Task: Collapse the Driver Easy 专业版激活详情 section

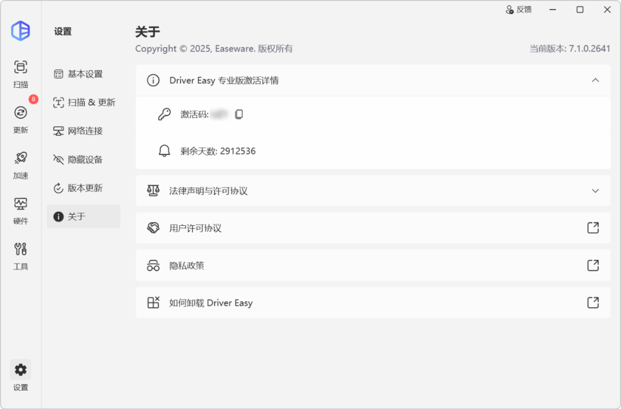Action: coord(595,80)
